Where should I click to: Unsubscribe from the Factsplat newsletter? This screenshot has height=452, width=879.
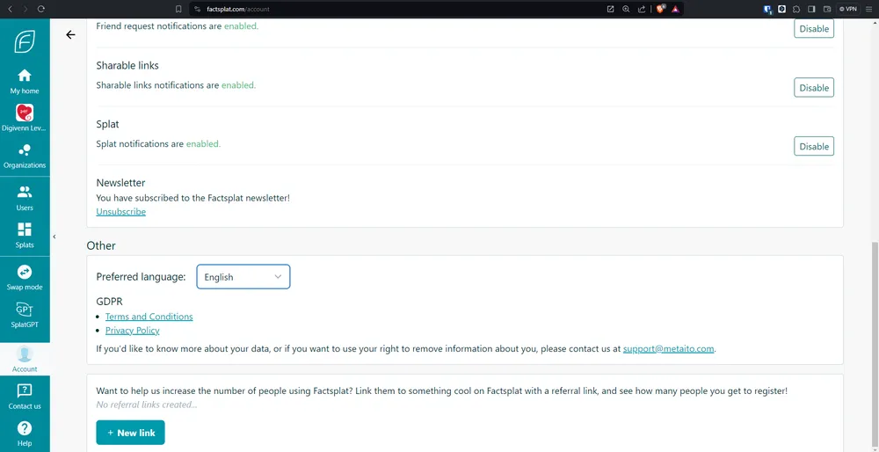coord(120,212)
